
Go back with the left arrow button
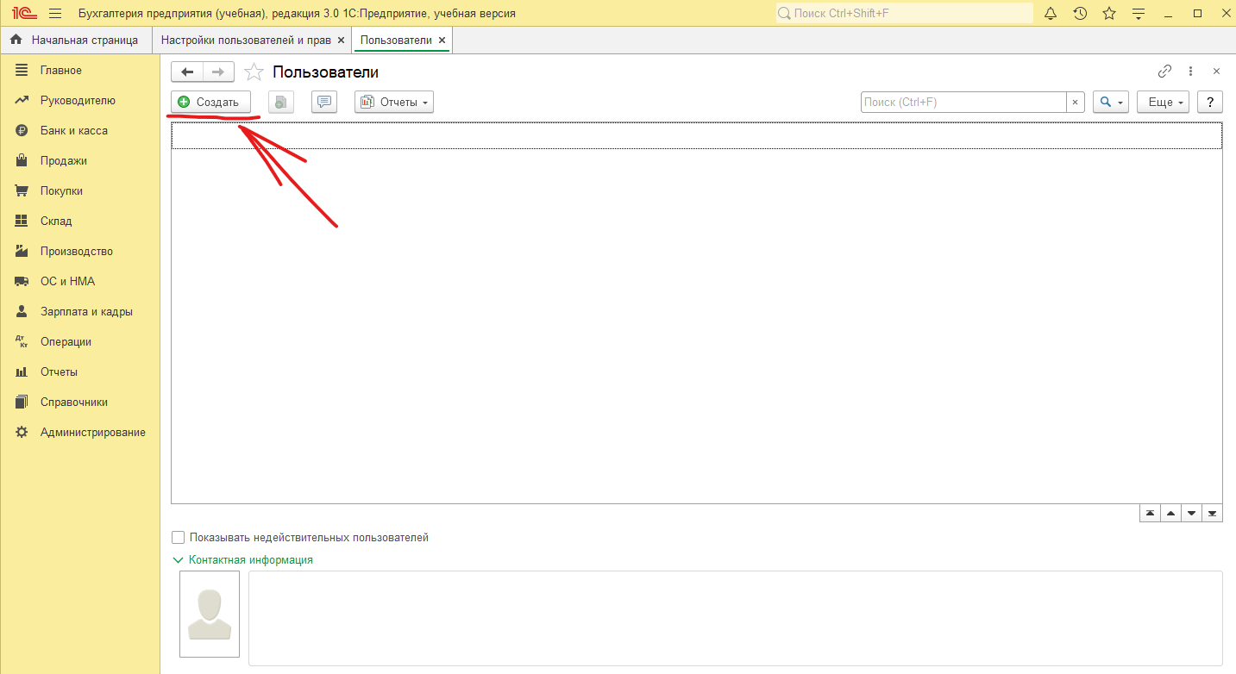click(x=187, y=72)
